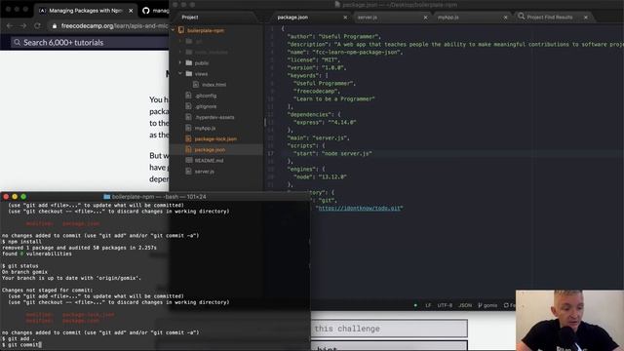Viewport: 624px width, 351px height.
Task: Click the '"express"' dependency line in editor
Action: point(325,122)
